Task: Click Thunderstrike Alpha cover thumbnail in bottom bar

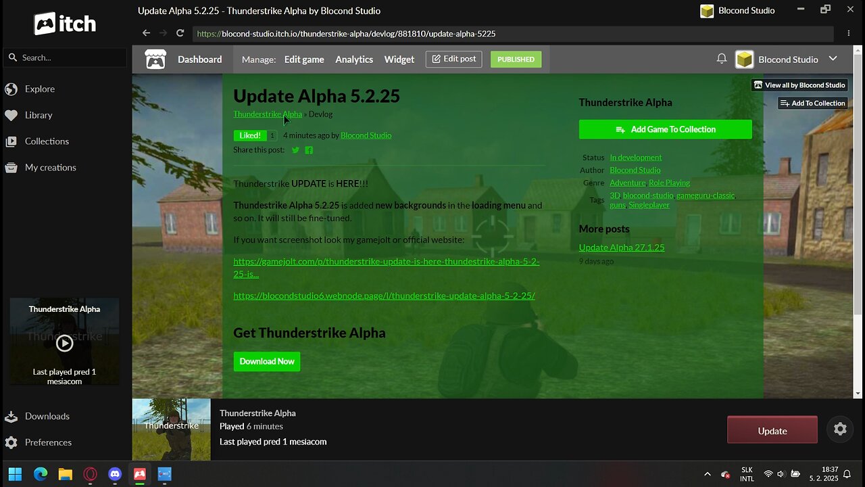Action: click(171, 430)
